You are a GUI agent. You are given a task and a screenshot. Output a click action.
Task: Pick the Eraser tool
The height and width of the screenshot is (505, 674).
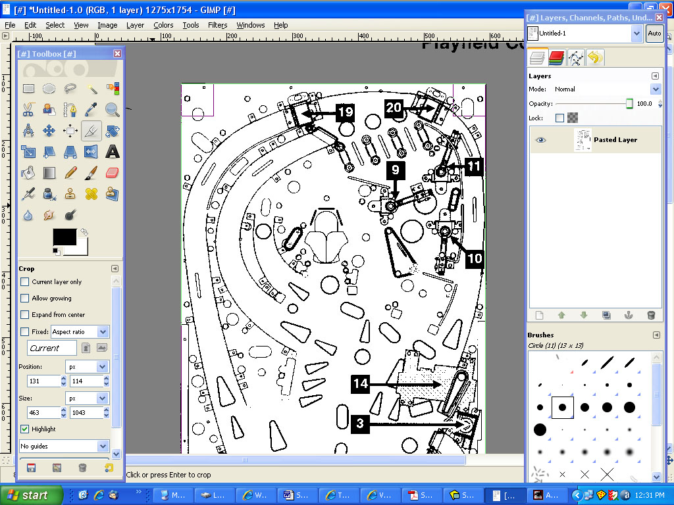click(x=113, y=173)
